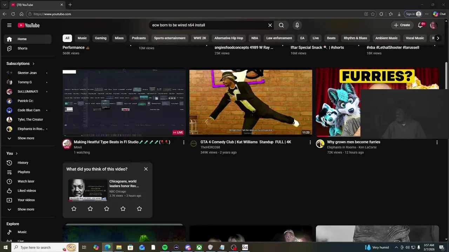Open the Skeeter Jean subscription

(x=28, y=73)
